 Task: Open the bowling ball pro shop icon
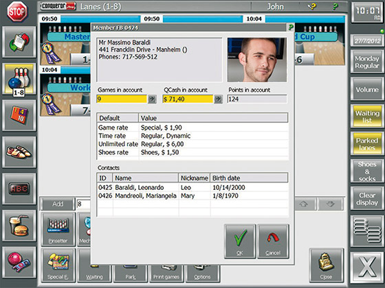[19, 262]
